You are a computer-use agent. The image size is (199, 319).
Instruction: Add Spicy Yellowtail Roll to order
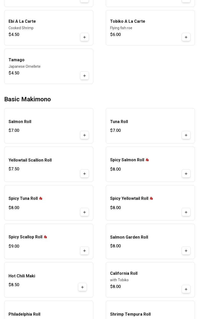(186, 212)
